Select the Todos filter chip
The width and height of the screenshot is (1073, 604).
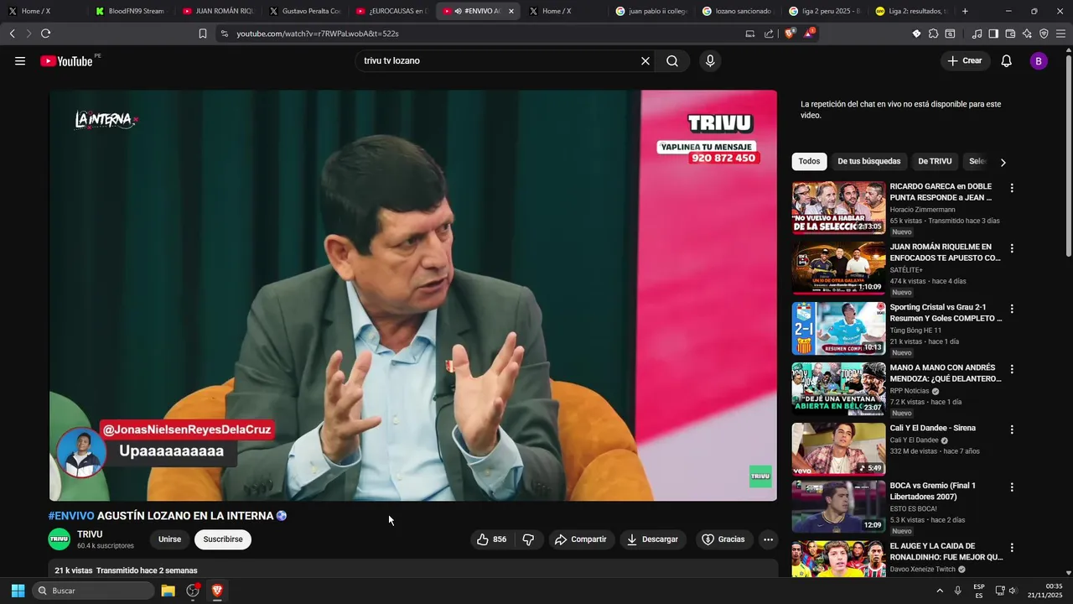pyautogui.click(x=809, y=161)
